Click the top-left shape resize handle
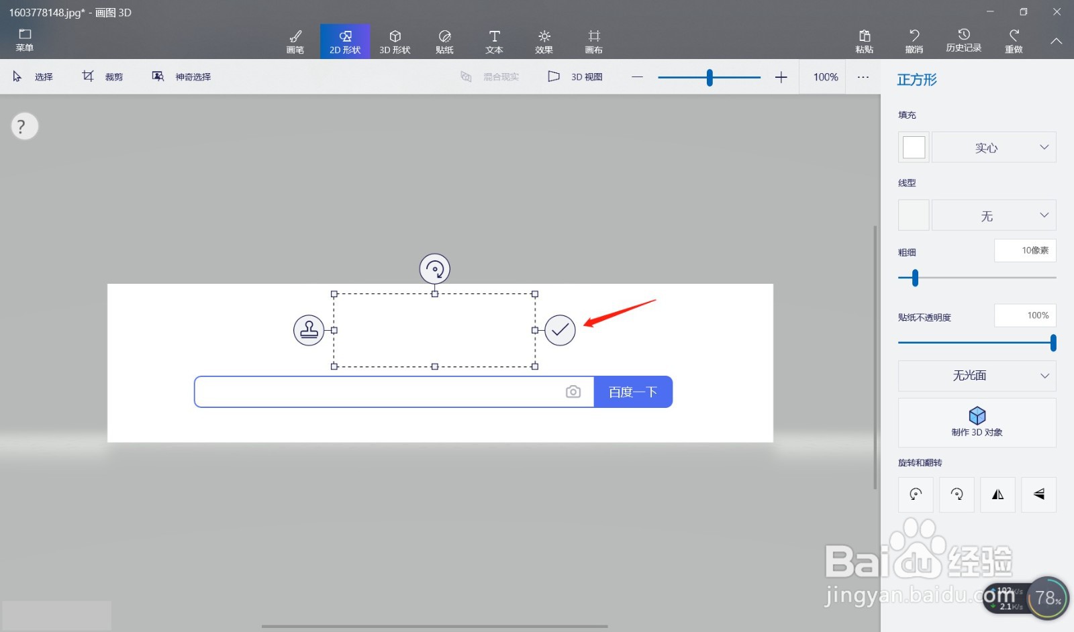1074x632 pixels. pos(334,294)
